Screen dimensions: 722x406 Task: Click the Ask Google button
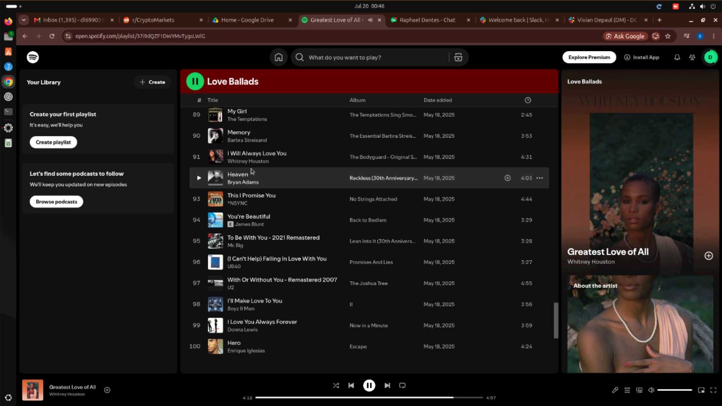point(625,36)
